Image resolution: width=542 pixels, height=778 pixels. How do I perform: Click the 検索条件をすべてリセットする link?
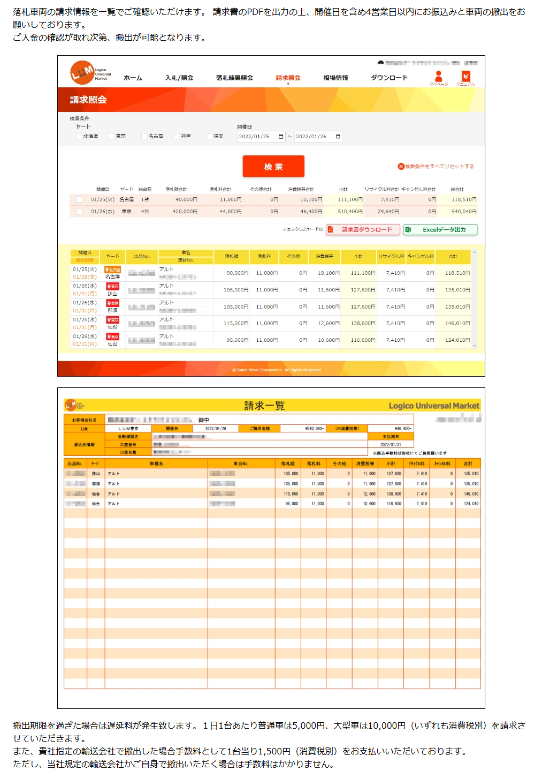(439, 167)
